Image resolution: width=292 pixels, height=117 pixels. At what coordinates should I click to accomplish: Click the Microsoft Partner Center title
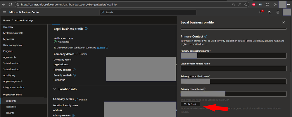(x=25, y=12)
